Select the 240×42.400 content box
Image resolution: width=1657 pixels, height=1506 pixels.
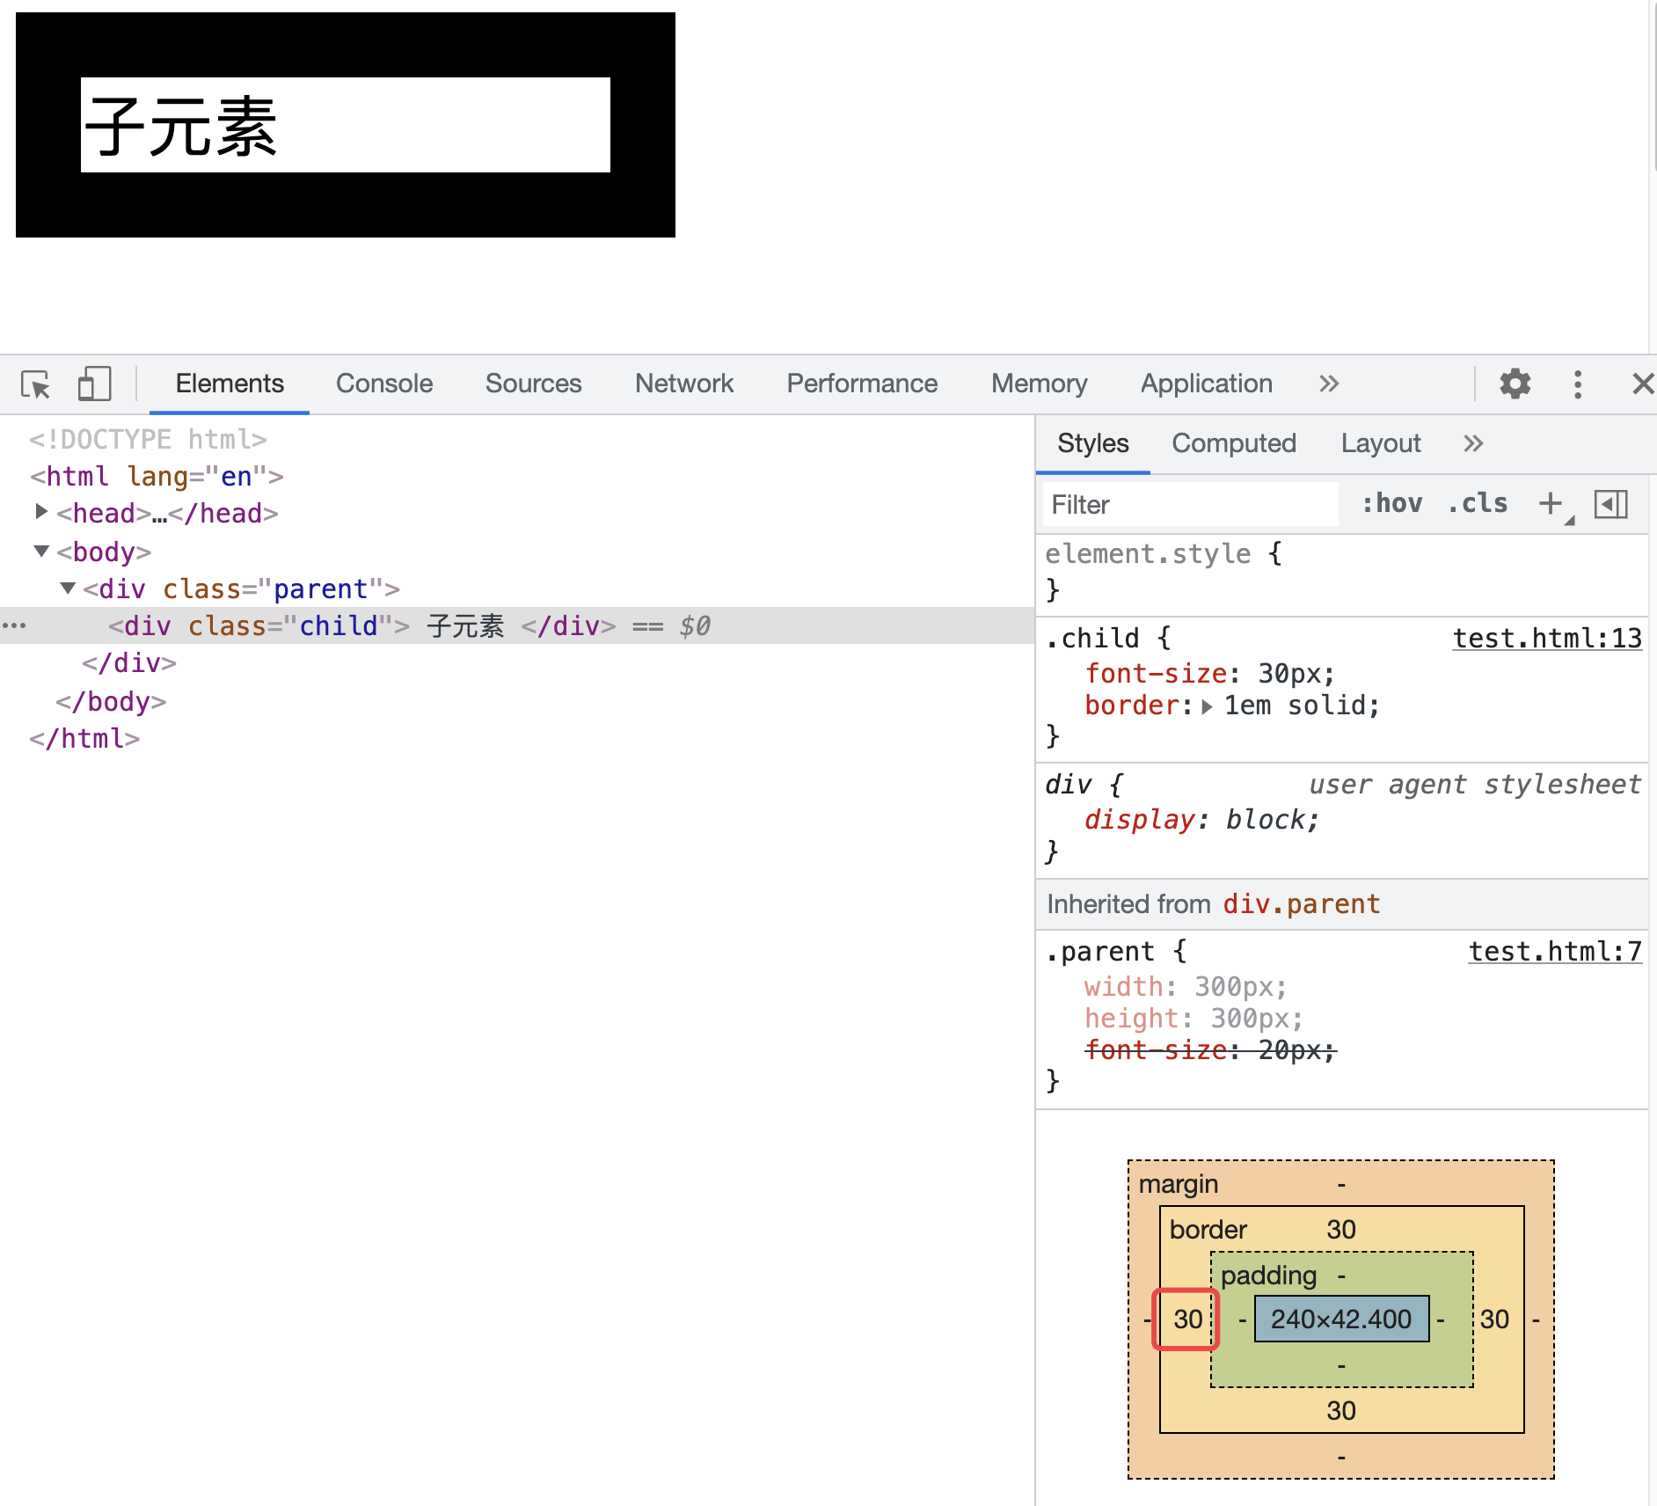(x=1341, y=1319)
